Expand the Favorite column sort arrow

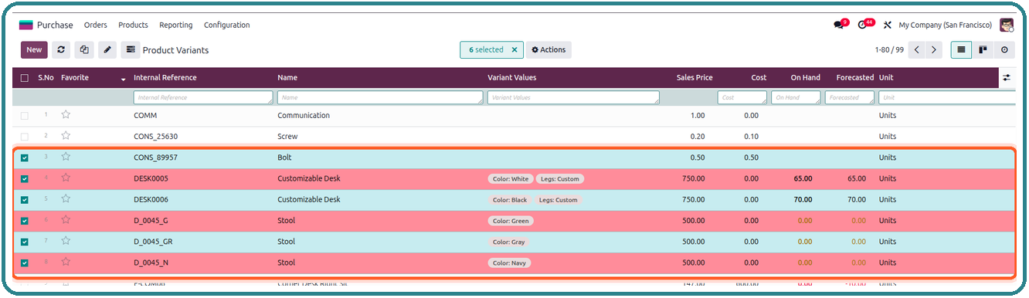point(123,79)
